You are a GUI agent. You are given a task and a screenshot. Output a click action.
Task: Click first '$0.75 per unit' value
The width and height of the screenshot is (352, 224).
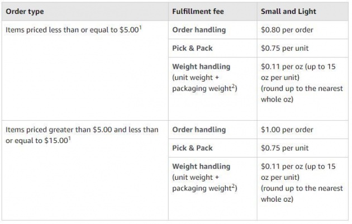click(x=284, y=48)
